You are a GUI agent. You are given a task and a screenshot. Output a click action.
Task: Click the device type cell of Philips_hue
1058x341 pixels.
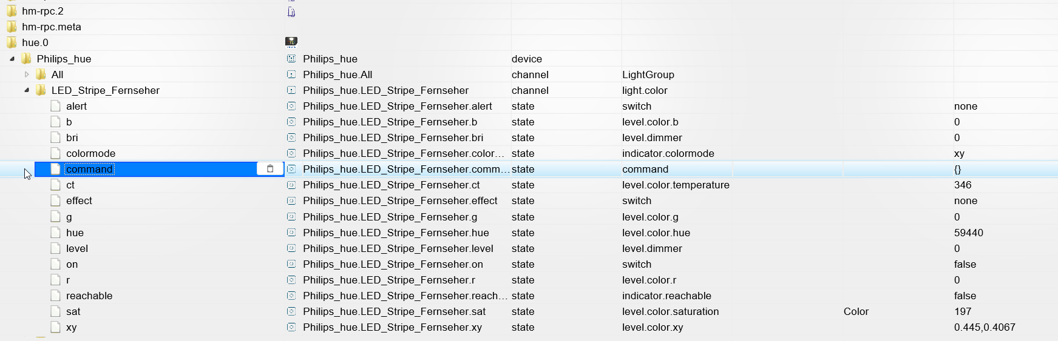[527, 59]
